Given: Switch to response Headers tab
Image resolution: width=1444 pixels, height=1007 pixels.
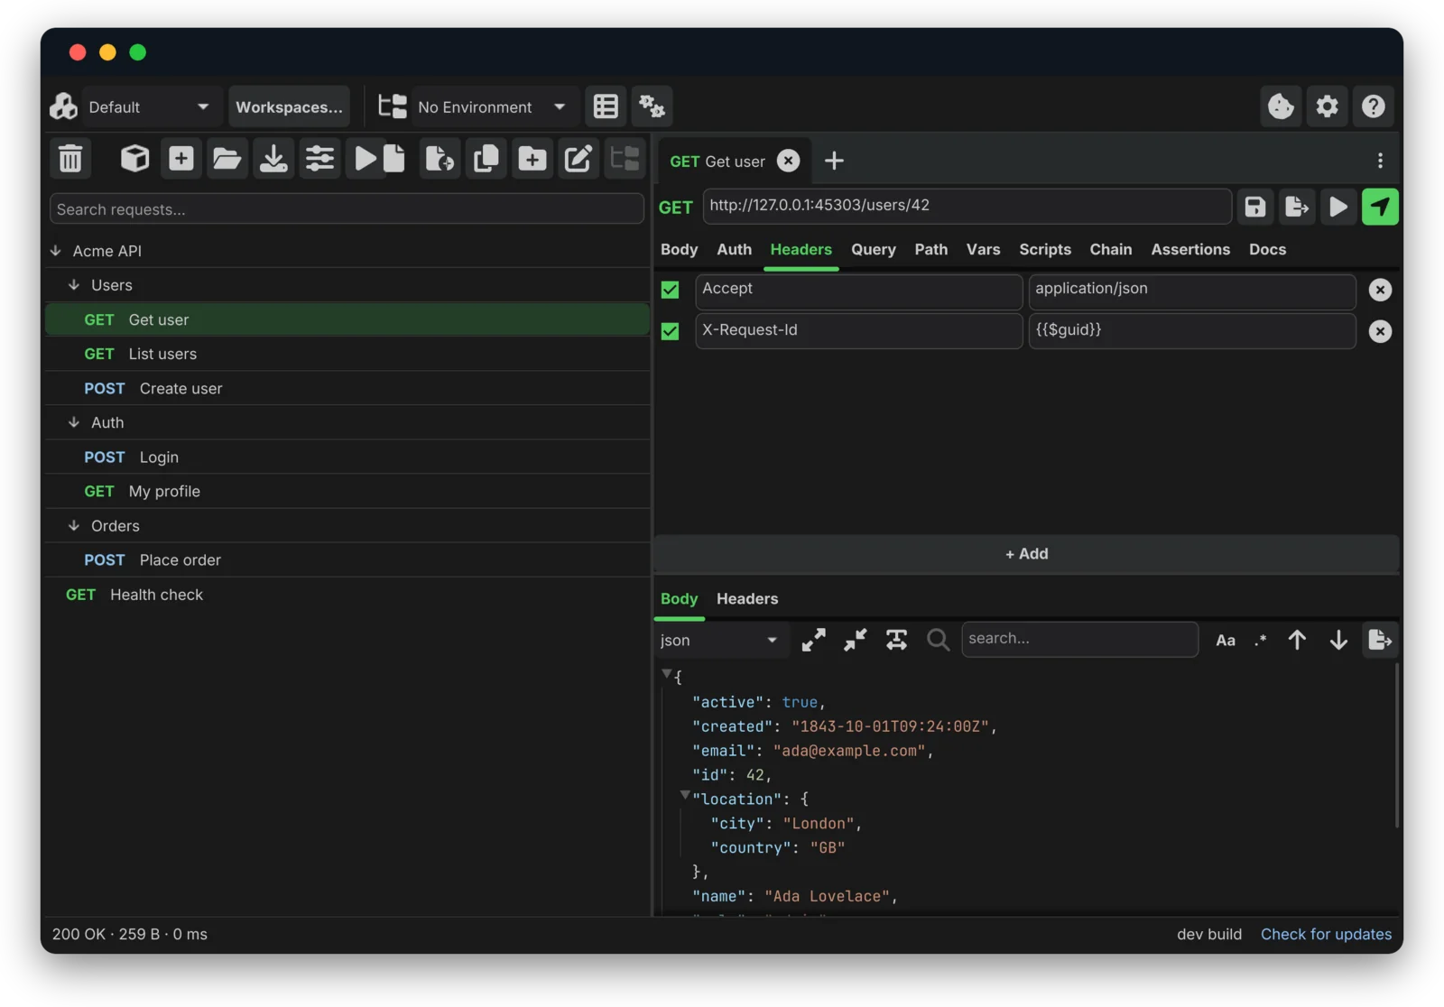Looking at the screenshot, I should pos(746,598).
